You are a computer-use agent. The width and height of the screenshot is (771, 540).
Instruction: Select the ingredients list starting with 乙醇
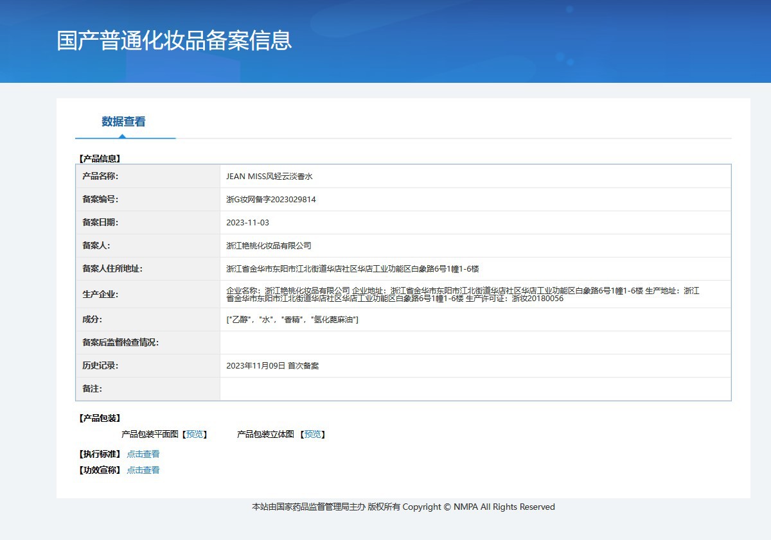coord(292,320)
